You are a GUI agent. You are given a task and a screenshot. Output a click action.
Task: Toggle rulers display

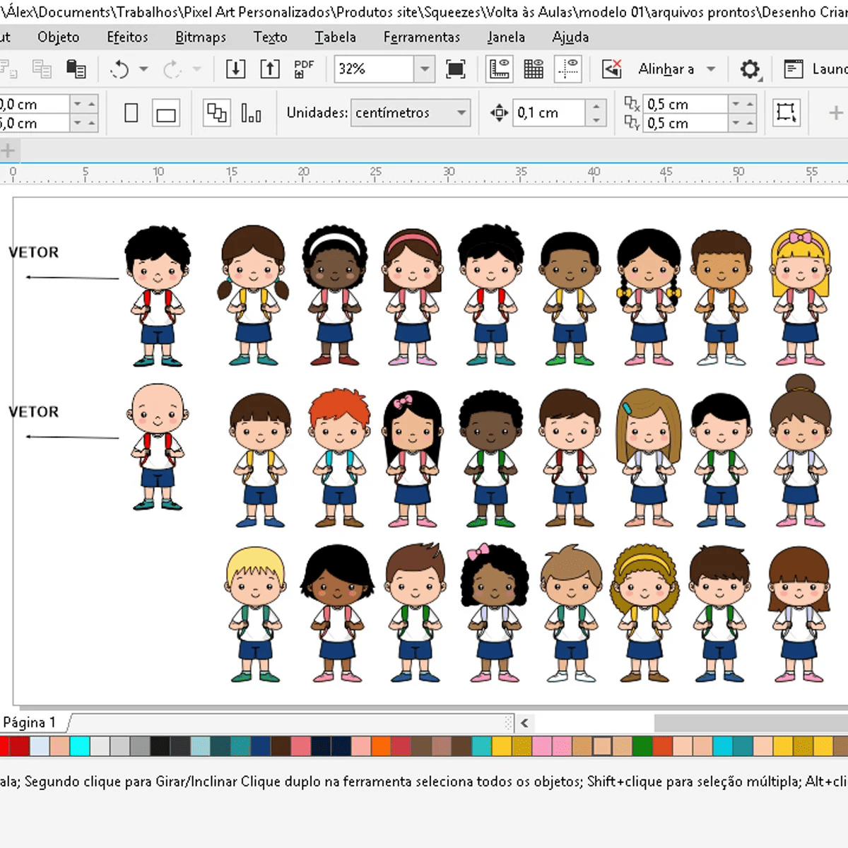500,69
